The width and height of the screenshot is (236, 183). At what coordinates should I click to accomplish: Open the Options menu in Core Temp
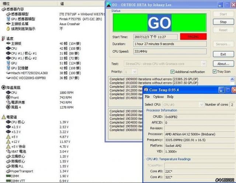158,97
